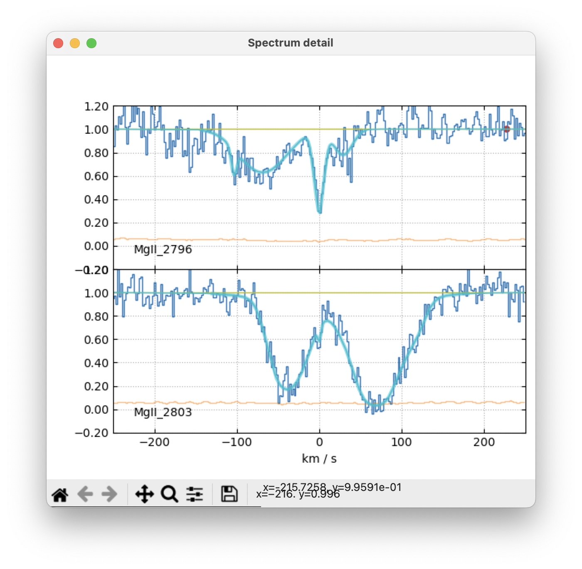Select the zoom magnifier icon
Image resolution: width=582 pixels, height=569 pixels.
170,494
